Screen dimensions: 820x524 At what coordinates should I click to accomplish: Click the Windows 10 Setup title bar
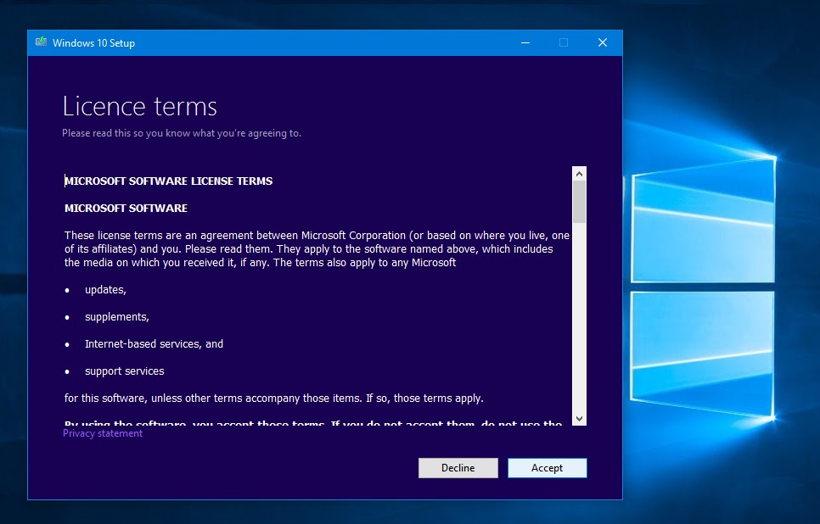[297, 42]
